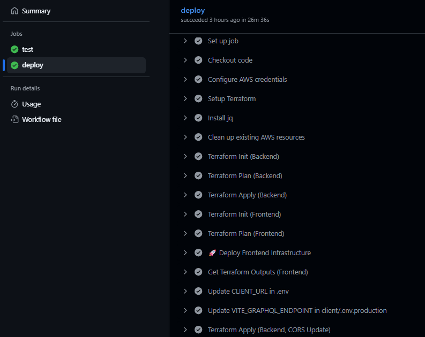Click check status icon for Checkout code
425x337 pixels.
(x=198, y=60)
